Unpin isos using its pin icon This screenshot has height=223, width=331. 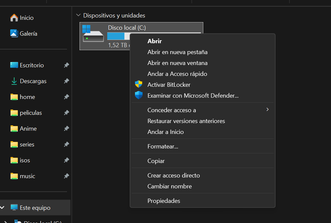(66, 160)
